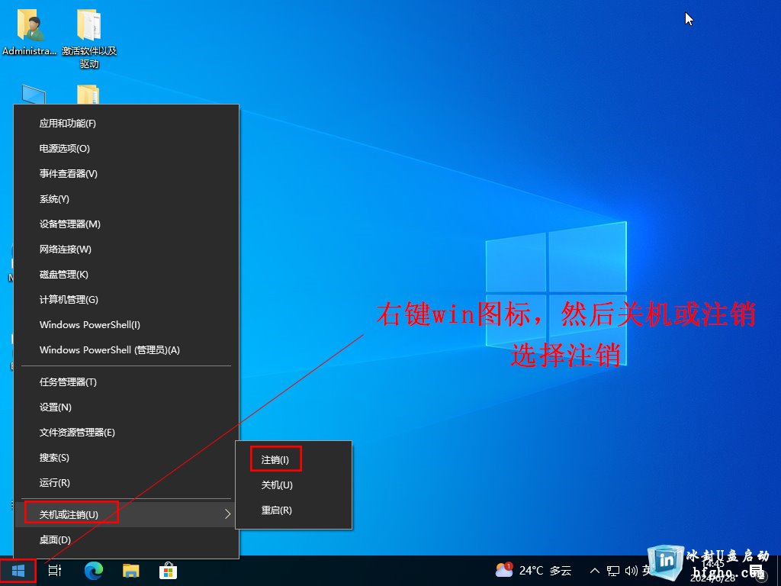Click the Windows Start button
The width and height of the screenshot is (781, 586).
point(18,571)
